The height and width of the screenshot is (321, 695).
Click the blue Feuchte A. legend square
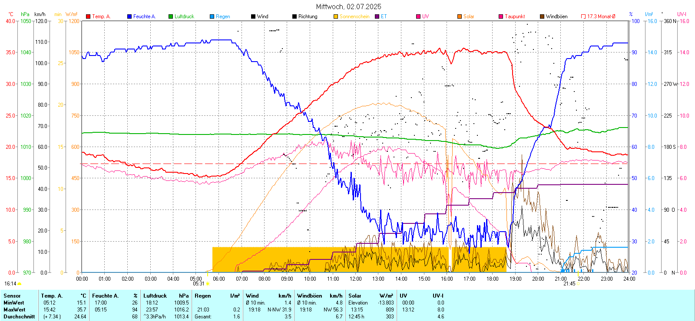pos(129,16)
